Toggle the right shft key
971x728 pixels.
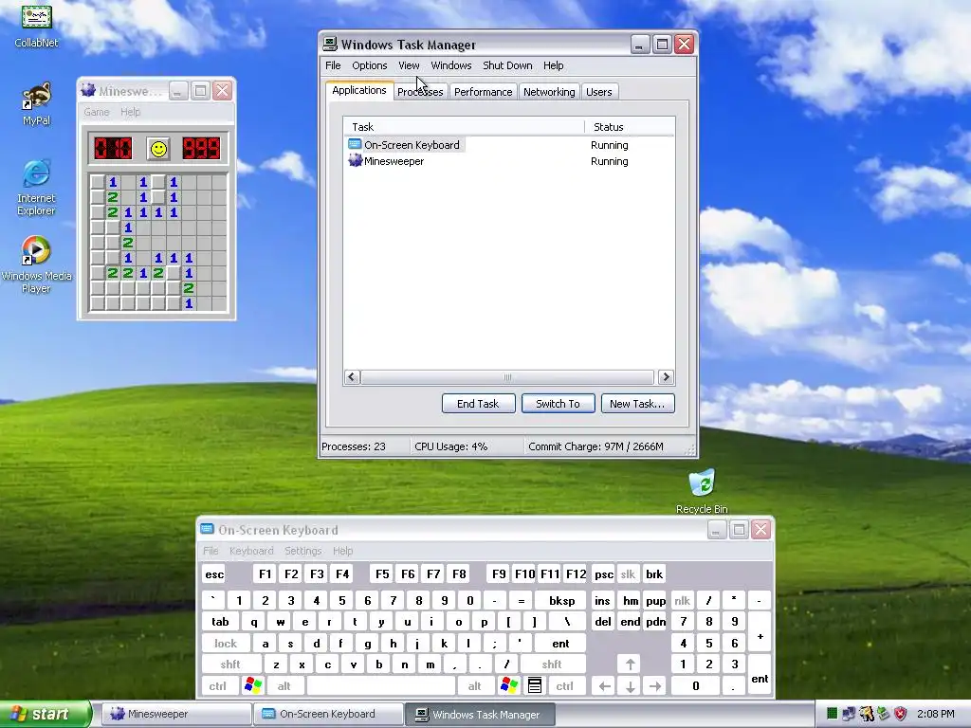[x=552, y=664]
